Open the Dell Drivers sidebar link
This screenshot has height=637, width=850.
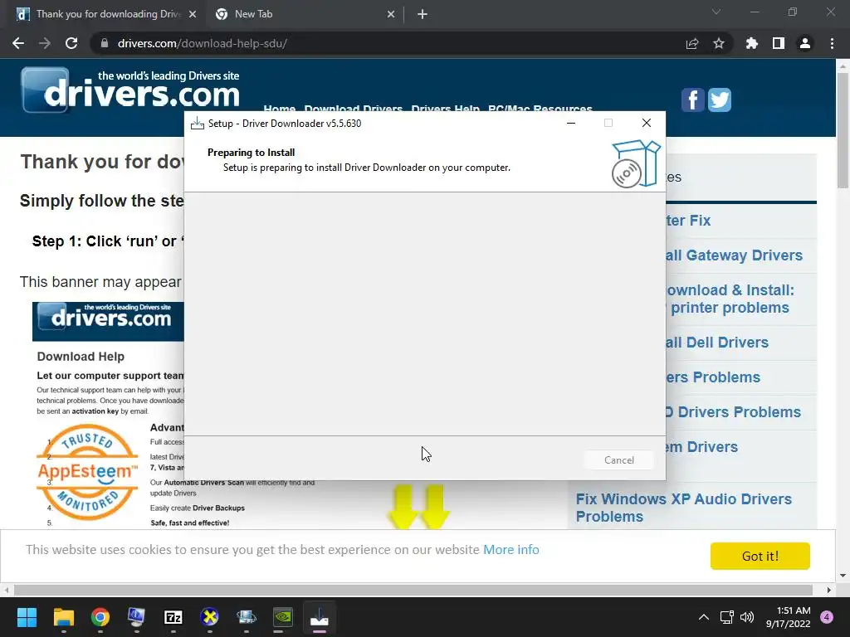[716, 343]
